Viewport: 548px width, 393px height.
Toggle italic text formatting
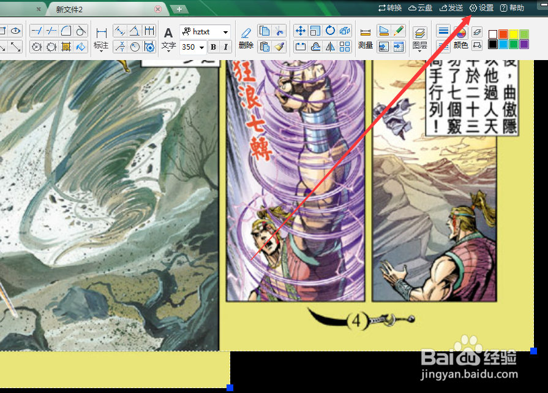click(x=226, y=47)
